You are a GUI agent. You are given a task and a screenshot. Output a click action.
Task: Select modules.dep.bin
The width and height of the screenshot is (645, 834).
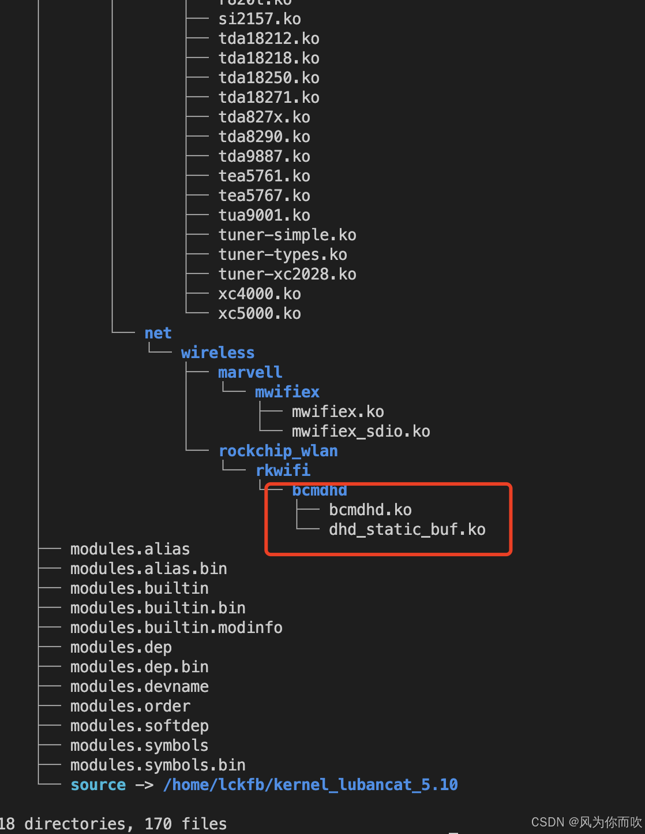pyautogui.click(x=139, y=667)
